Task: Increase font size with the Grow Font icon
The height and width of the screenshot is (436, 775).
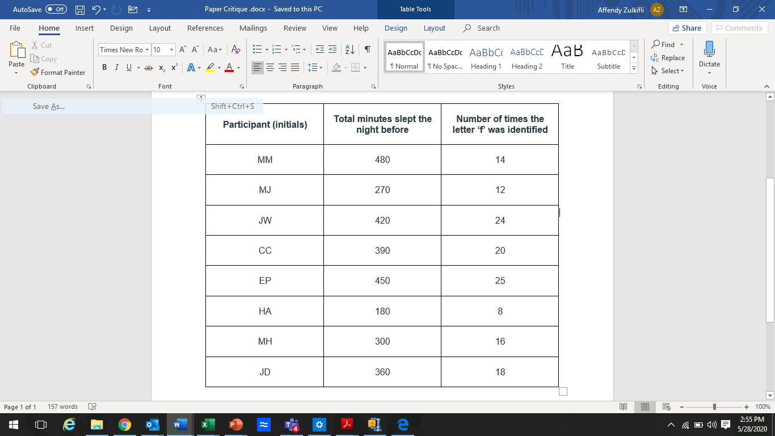Action: pos(183,50)
